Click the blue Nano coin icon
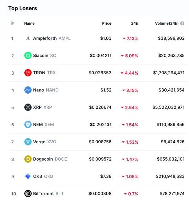The image size is (189, 200). pos(28,90)
